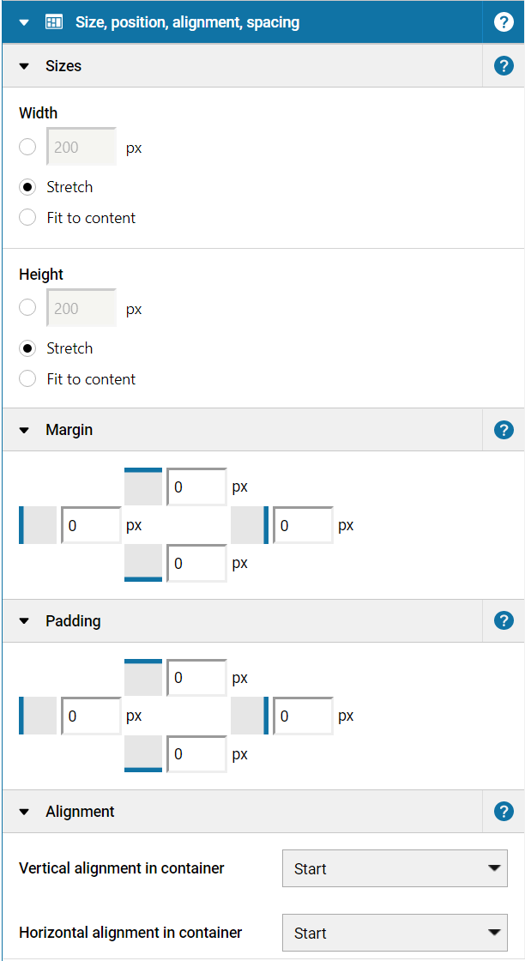Select the Width Stretch radio button
The width and height of the screenshot is (525, 961).
27,187
